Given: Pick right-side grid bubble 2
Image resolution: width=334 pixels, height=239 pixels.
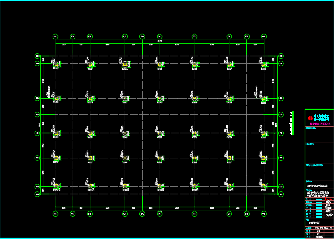Looking at the screenshot, I should (281, 187).
